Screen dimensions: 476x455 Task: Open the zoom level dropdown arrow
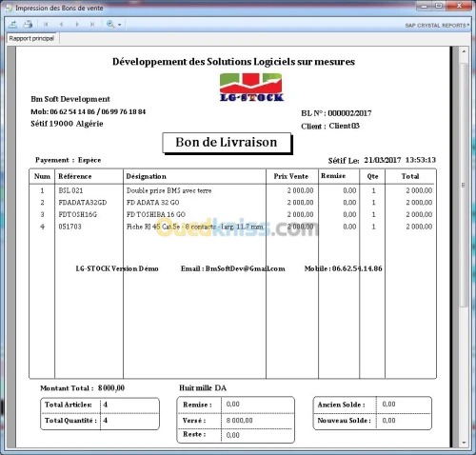120,25
